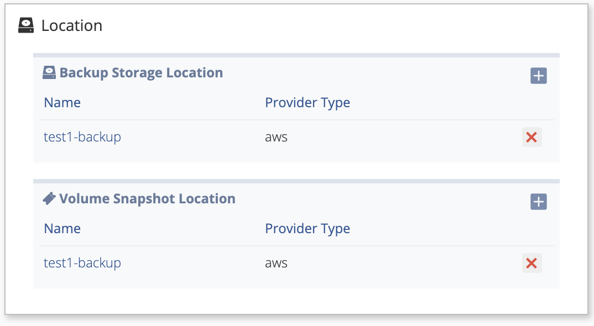This screenshot has width=594, height=326.
Task: Click the Backup Storage Location heading
Action: (x=141, y=73)
